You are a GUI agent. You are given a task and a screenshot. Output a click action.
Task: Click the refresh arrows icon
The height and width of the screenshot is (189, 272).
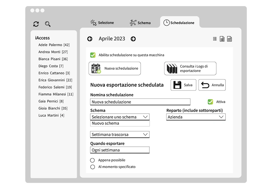(x=36, y=24)
